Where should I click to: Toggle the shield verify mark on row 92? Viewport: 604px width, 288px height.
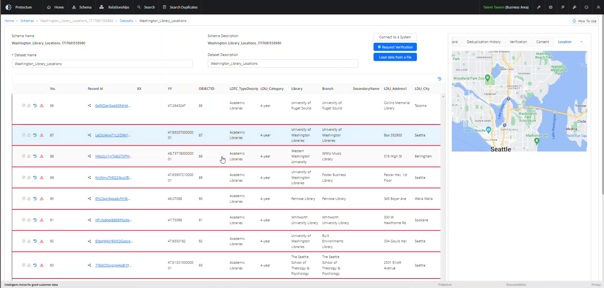[24, 241]
